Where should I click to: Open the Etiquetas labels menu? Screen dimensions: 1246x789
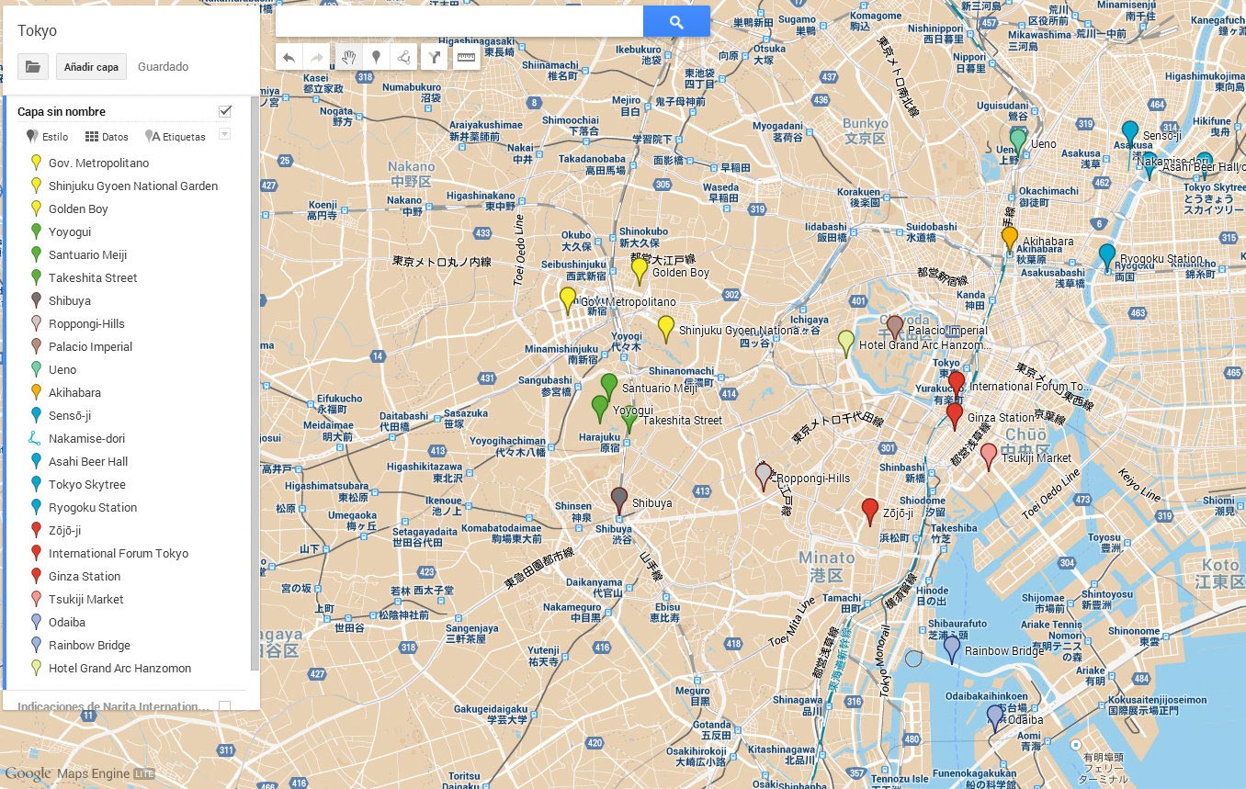(177, 136)
